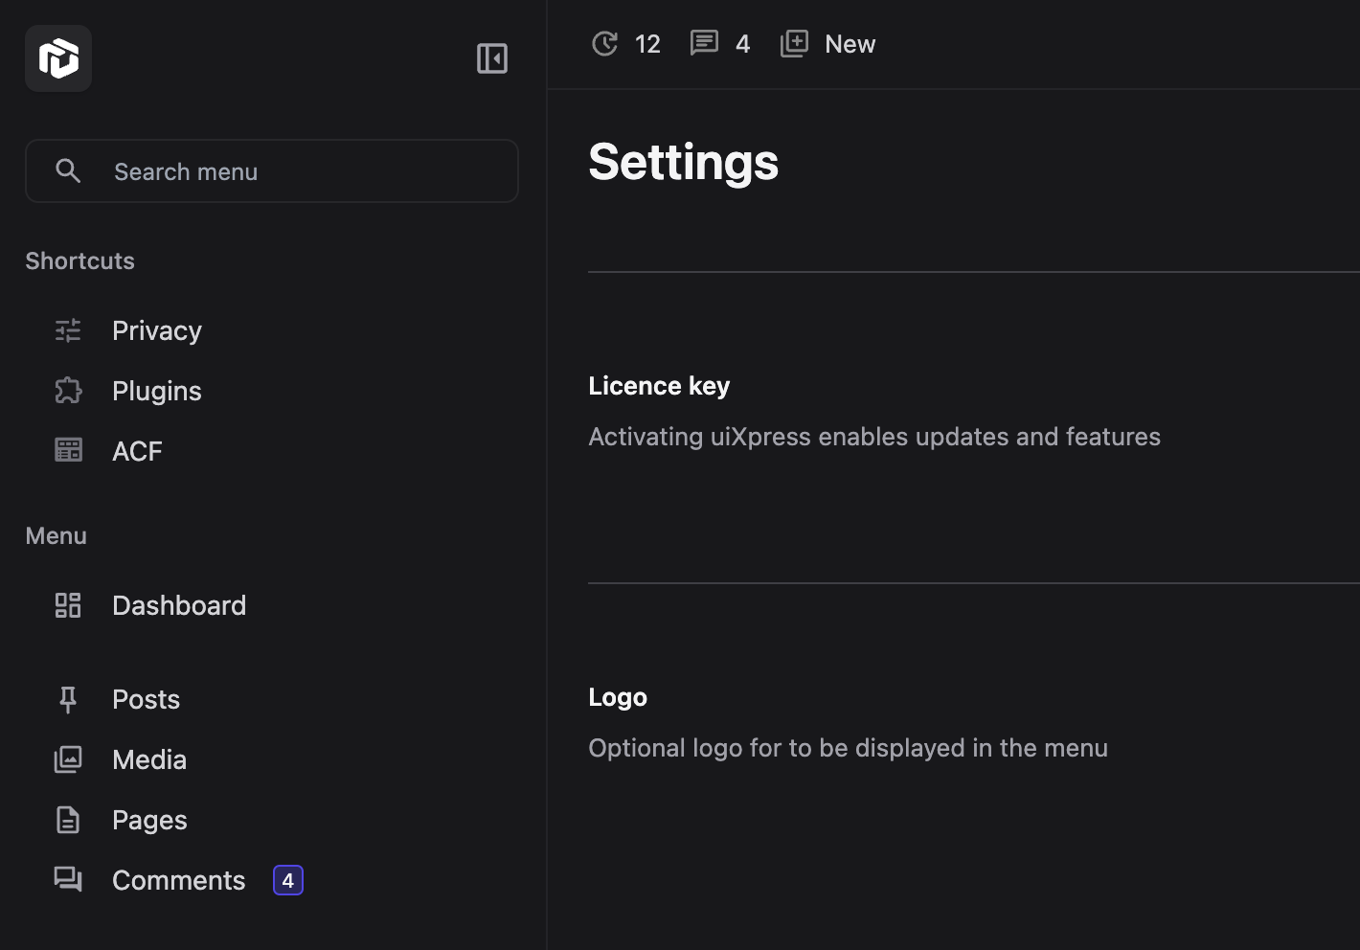The image size is (1360, 950).
Task: Open the Dashboard menu item
Action: point(179,604)
